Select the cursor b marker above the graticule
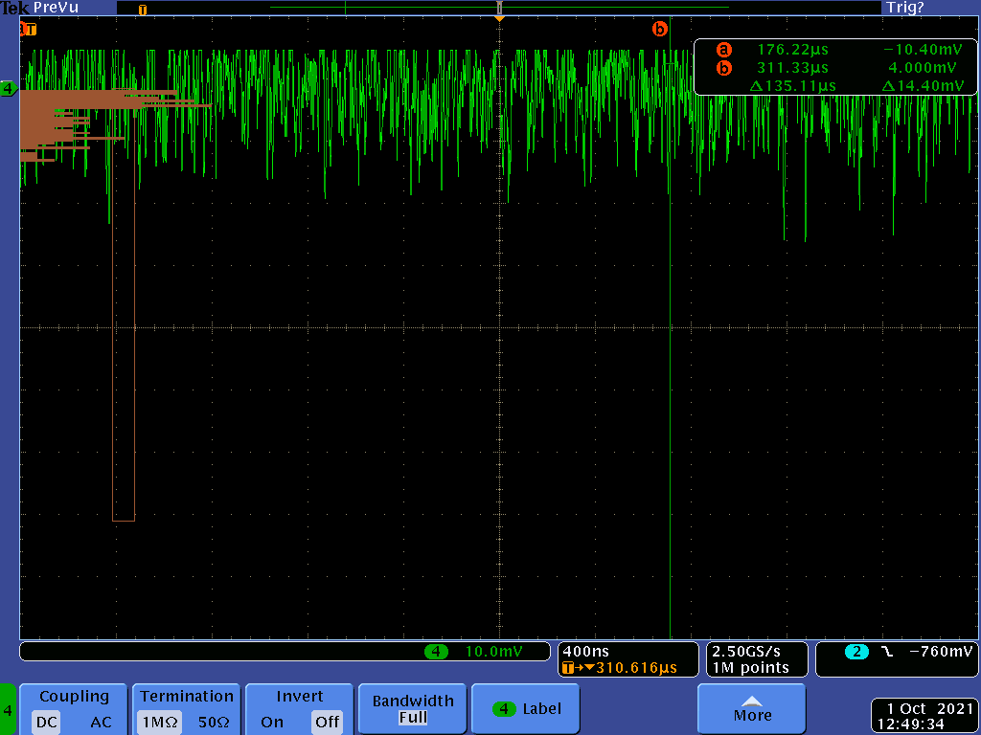This screenshot has width=981, height=735. point(659,29)
